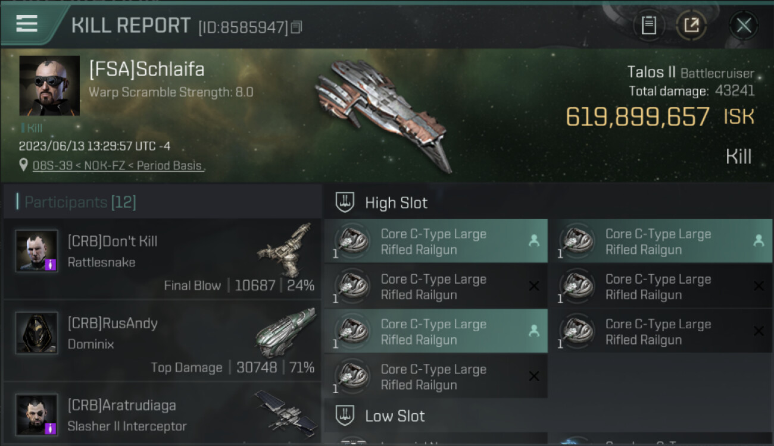Select RusAndy's Dominix ship image
Image resolution: width=774 pixels, height=446 pixels.
click(x=286, y=333)
